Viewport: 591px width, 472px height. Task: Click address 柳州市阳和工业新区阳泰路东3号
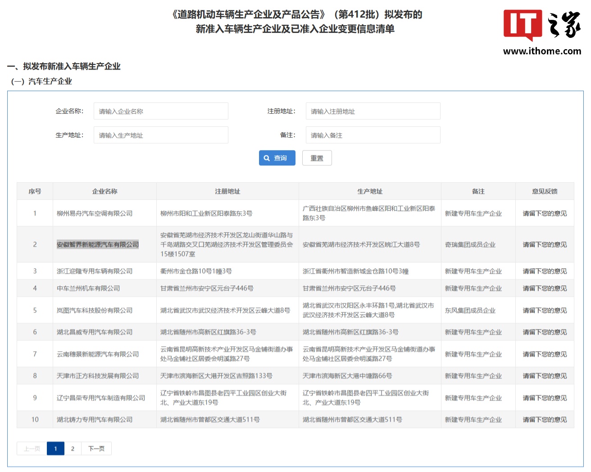pyautogui.click(x=206, y=214)
